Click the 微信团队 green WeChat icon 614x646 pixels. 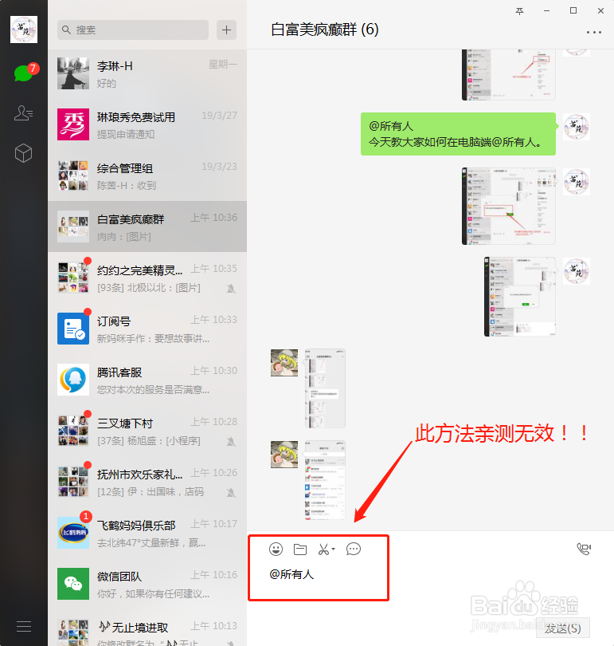pos(73,585)
